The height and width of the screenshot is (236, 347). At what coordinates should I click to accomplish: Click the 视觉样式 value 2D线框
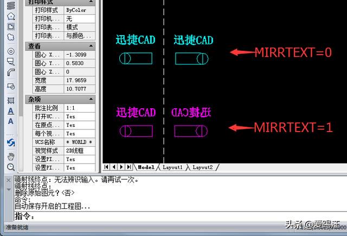click(x=80, y=150)
